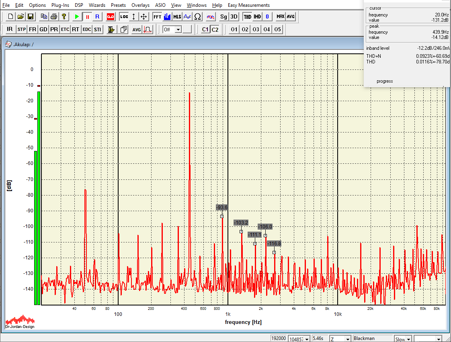Click blank button next to Off dropdown
This screenshot has height=342, width=451.
[187, 29]
